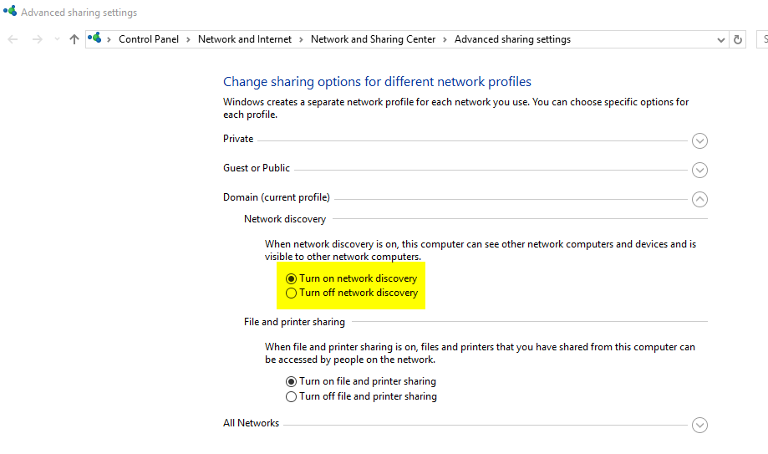The height and width of the screenshot is (454, 768).
Task: Select Turn on network discovery
Action: point(291,278)
